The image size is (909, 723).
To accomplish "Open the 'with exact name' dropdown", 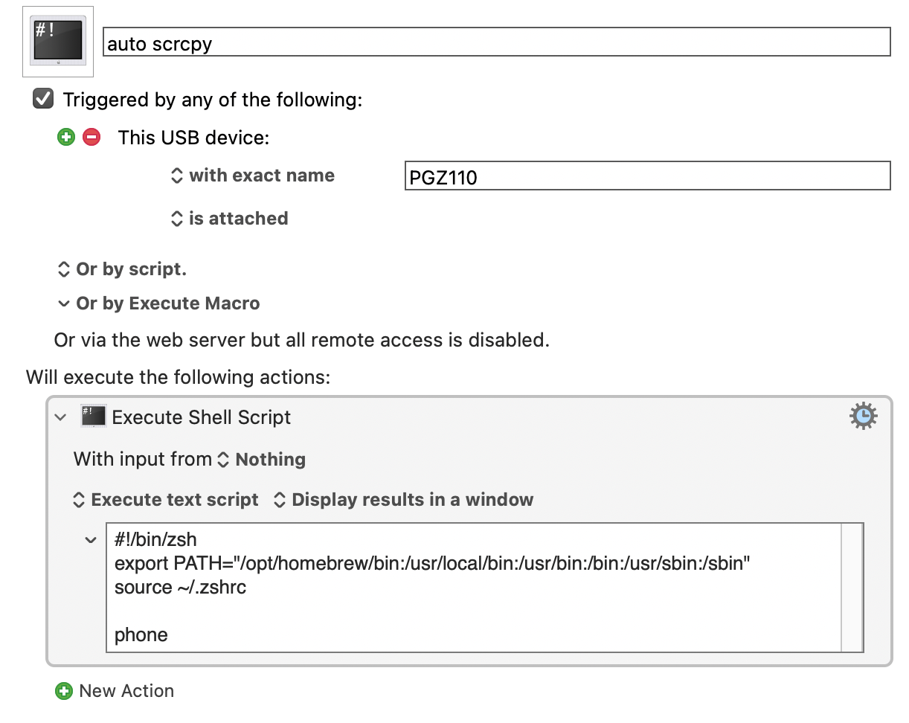I will (x=253, y=176).
